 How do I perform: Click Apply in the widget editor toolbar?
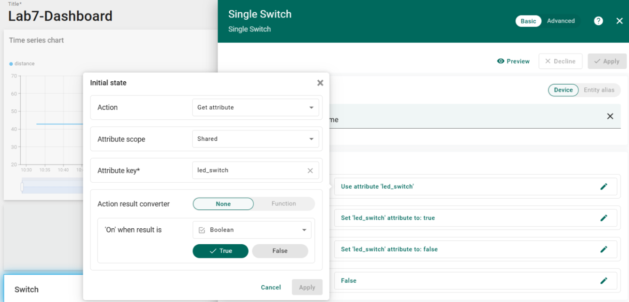click(x=607, y=61)
